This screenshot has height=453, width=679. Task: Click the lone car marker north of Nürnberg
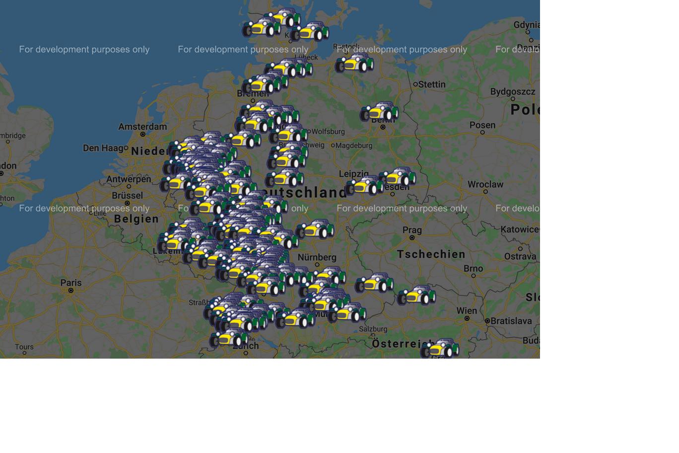pyautogui.click(x=315, y=229)
